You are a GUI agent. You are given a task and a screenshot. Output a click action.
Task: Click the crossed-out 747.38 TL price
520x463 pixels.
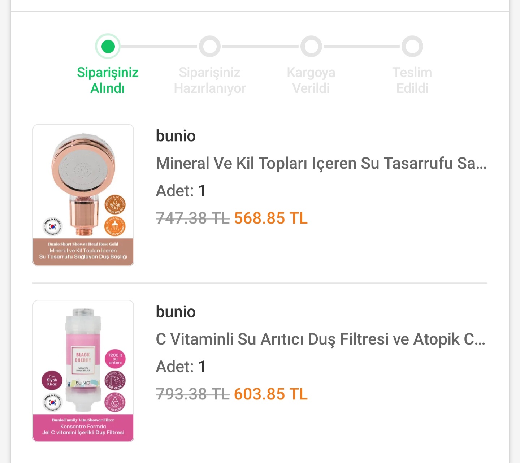tap(192, 218)
